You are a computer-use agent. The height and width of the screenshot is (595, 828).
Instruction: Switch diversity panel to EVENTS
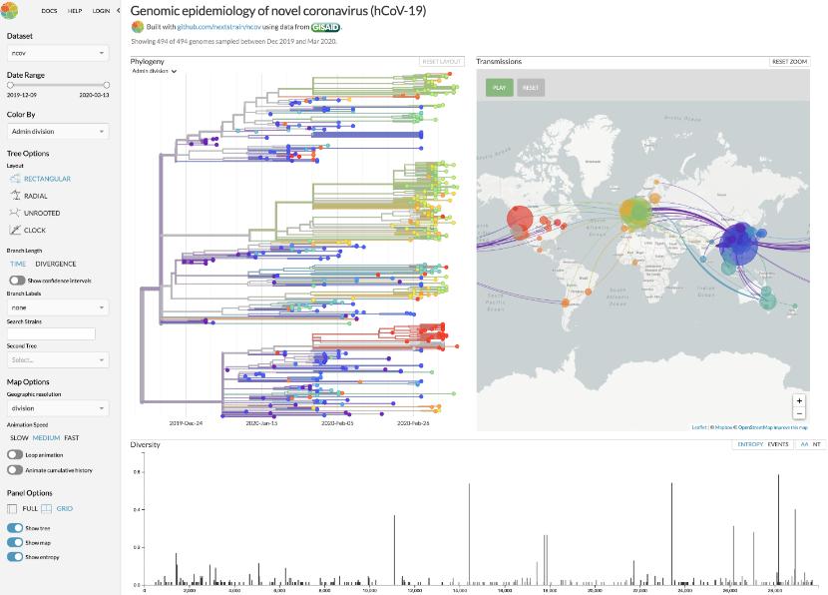click(x=778, y=443)
